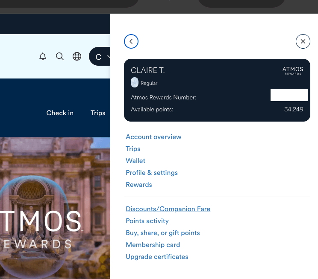Click the Atmos Rewards logo on card

[x=293, y=71]
